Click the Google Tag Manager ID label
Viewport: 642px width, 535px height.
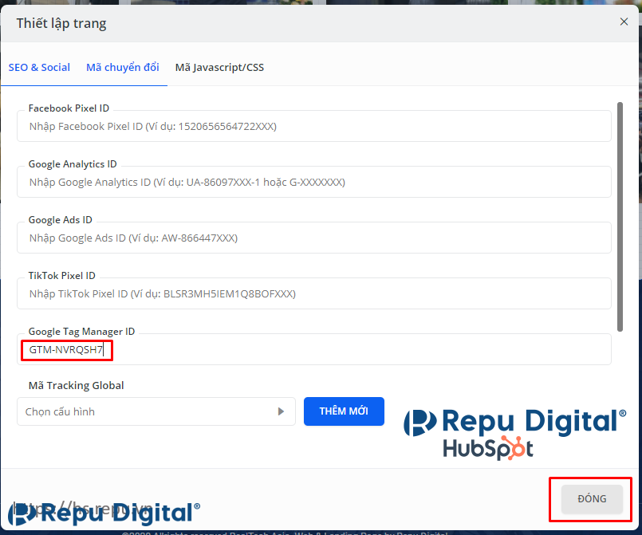tap(81, 332)
